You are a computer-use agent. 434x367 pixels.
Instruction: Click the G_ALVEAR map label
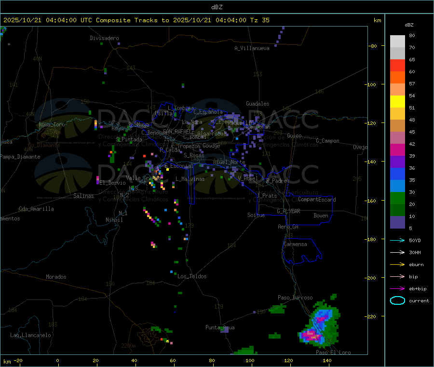coord(288,211)
